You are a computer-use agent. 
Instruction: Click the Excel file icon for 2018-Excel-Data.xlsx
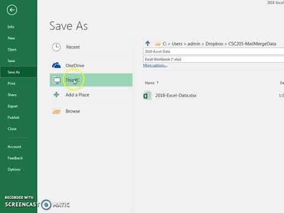pos(147,95)
